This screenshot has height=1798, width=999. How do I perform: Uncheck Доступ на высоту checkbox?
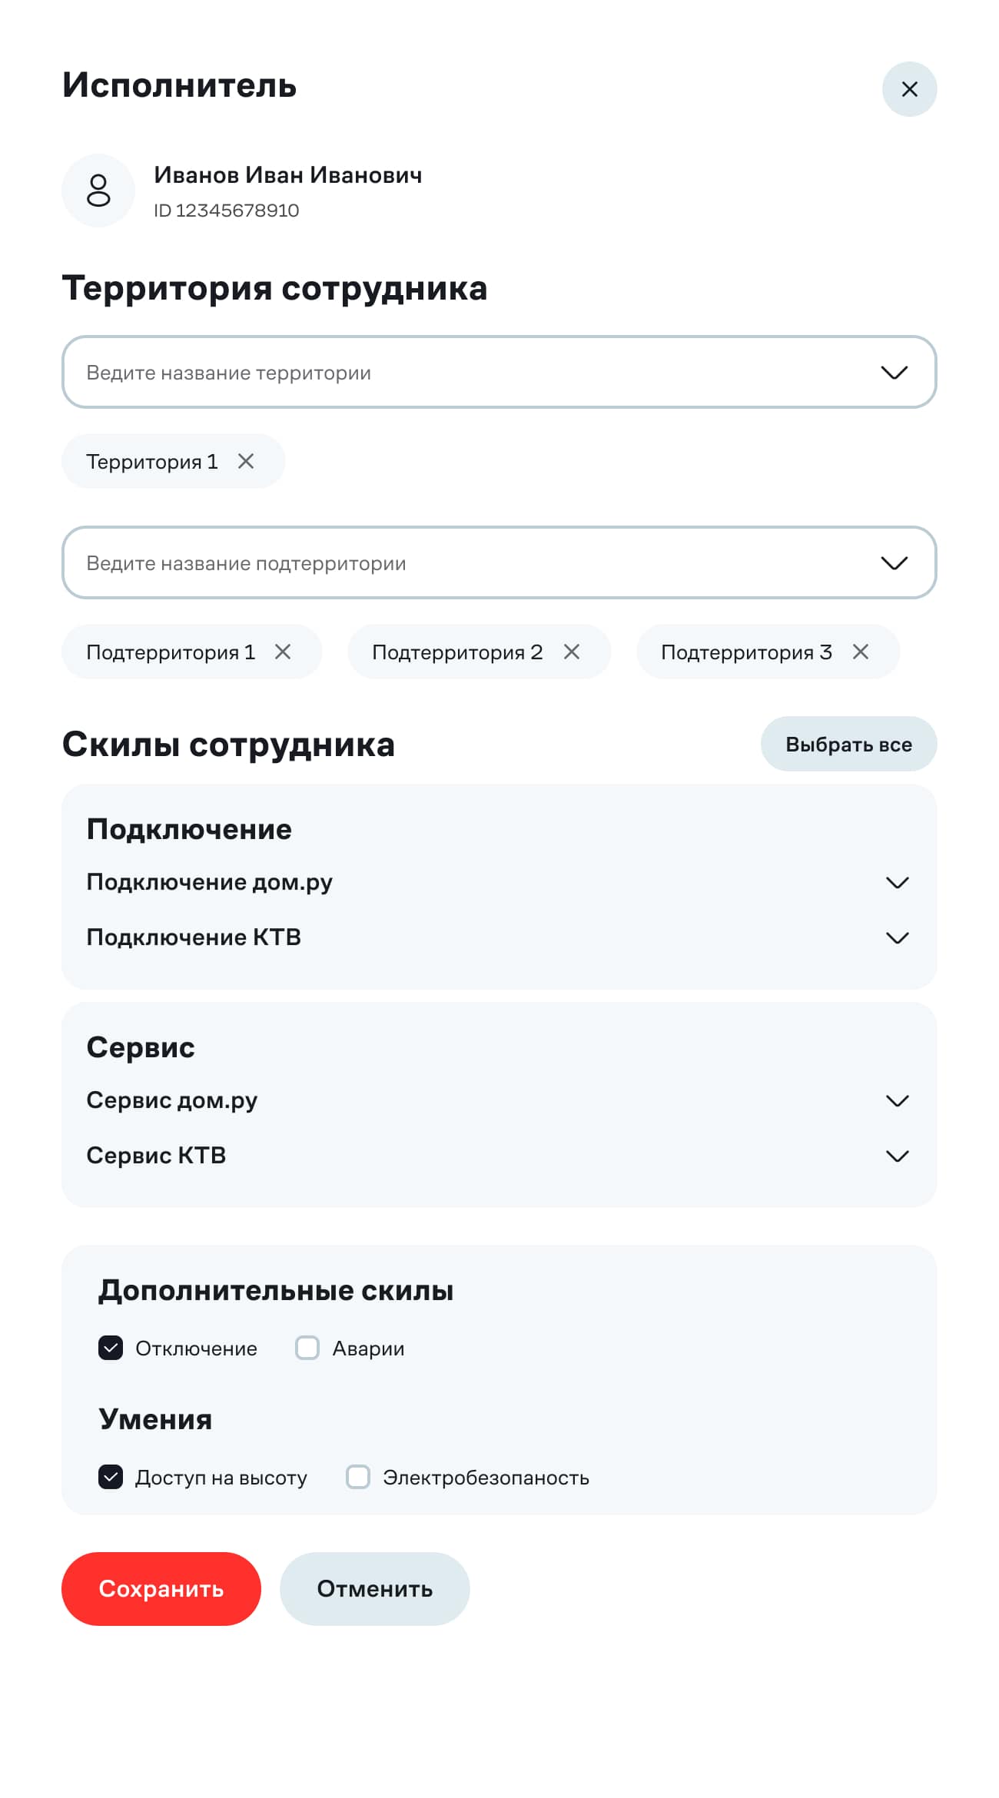[111, 1477]
